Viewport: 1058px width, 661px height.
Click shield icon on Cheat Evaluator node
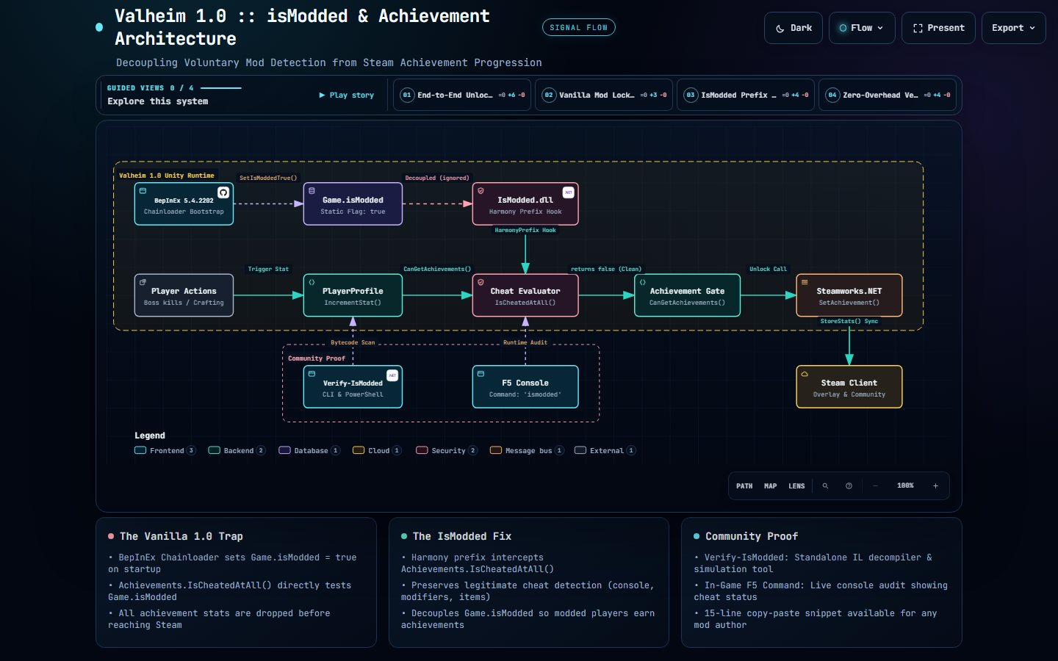(x=481, y=282)
